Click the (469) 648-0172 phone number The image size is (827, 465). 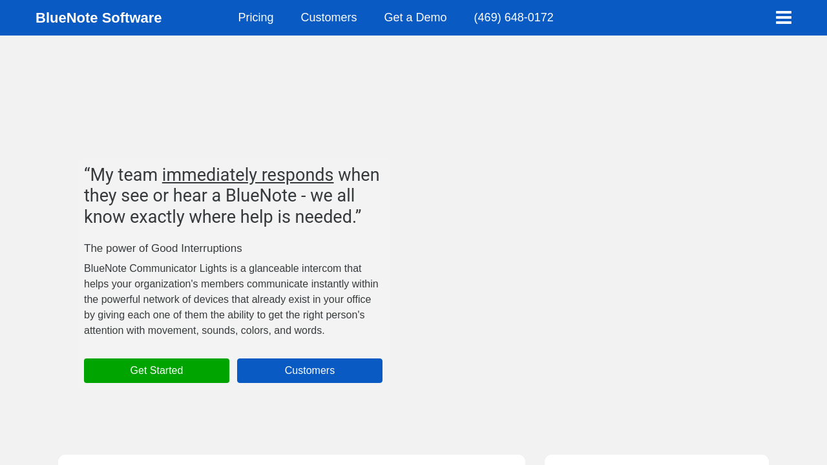(513, 17)
